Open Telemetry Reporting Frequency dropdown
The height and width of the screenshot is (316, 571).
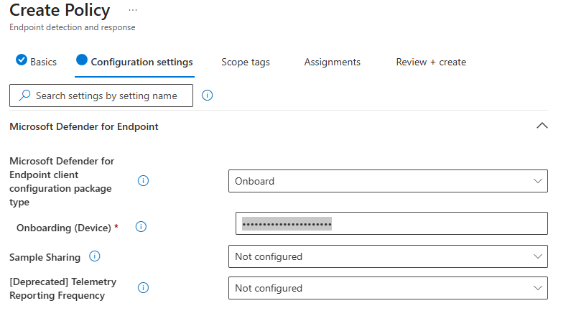click(388, 288)
